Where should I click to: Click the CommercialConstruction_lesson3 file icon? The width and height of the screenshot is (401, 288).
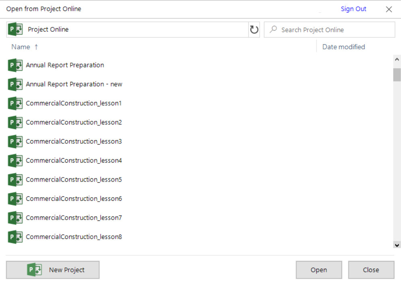click(x=15, y=141)
